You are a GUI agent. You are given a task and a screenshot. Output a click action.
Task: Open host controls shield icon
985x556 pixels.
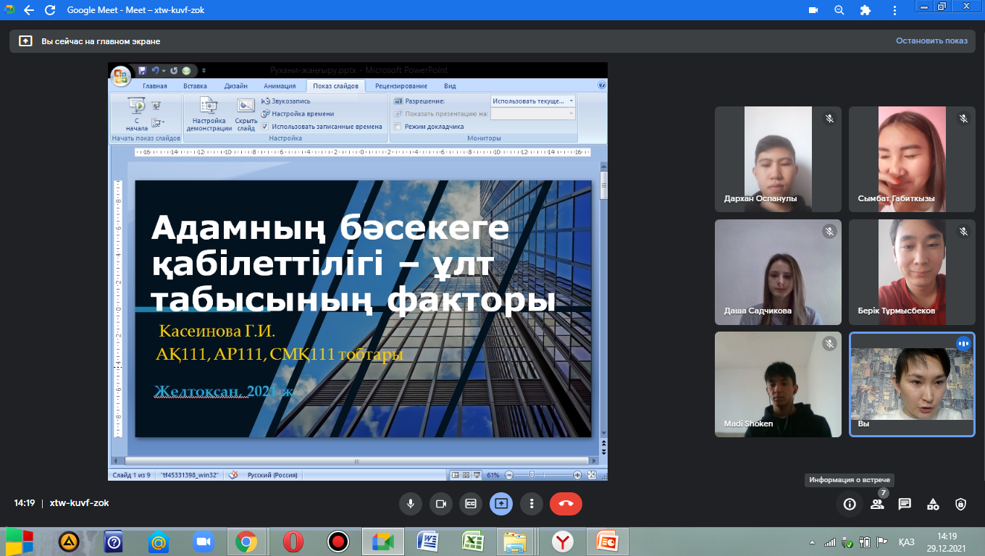pos(960,504)
